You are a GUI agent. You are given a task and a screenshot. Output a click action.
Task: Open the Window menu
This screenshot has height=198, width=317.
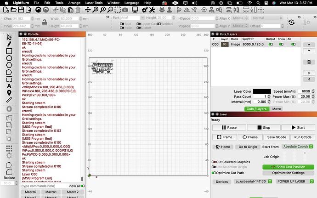(113, 3)
